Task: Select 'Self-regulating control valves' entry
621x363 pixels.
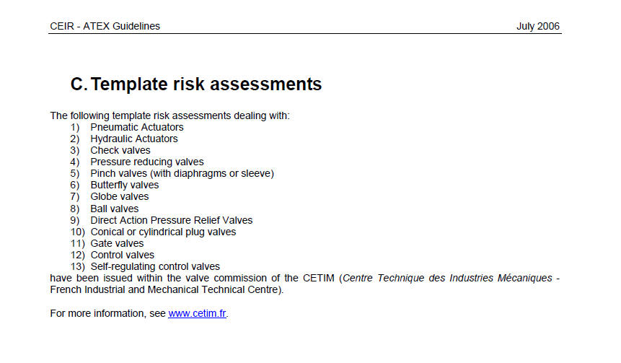Action: pos(155,266)
